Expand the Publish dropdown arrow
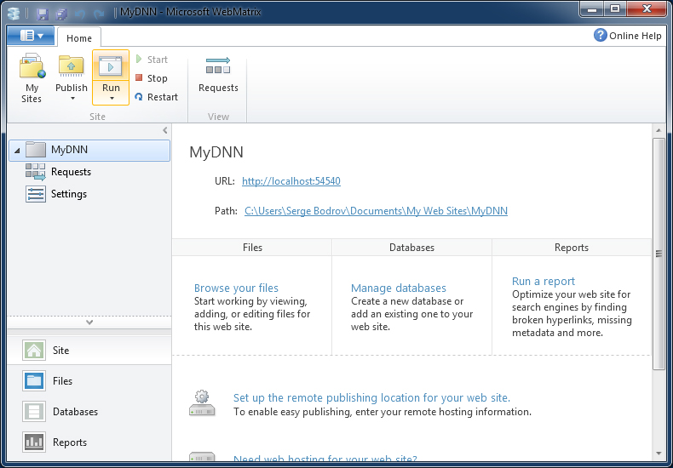This screenshot has height=468, width=673. point(72,99)
